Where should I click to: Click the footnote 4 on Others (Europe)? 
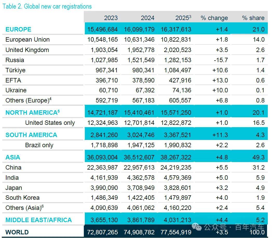coord(50,99)
